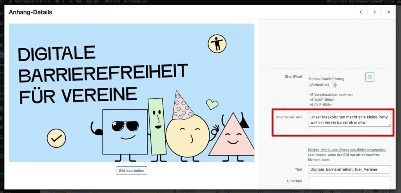
Task: Open Gehirngerecht Digital site menu in admin bar
Action: coord(29,2)
